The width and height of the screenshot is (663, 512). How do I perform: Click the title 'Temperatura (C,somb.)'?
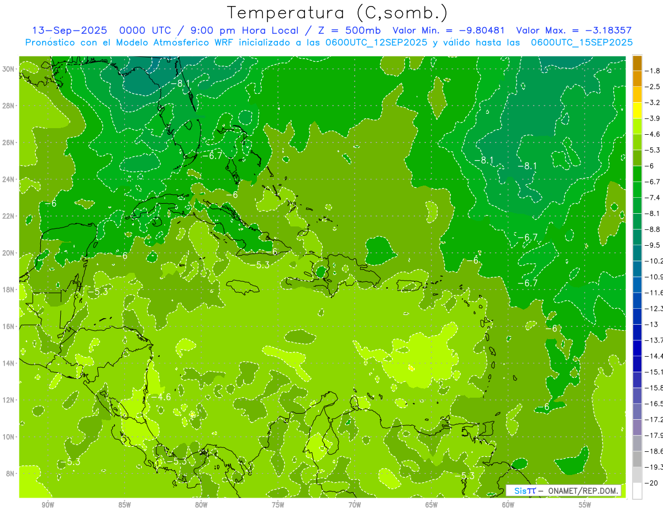[338, 13]
